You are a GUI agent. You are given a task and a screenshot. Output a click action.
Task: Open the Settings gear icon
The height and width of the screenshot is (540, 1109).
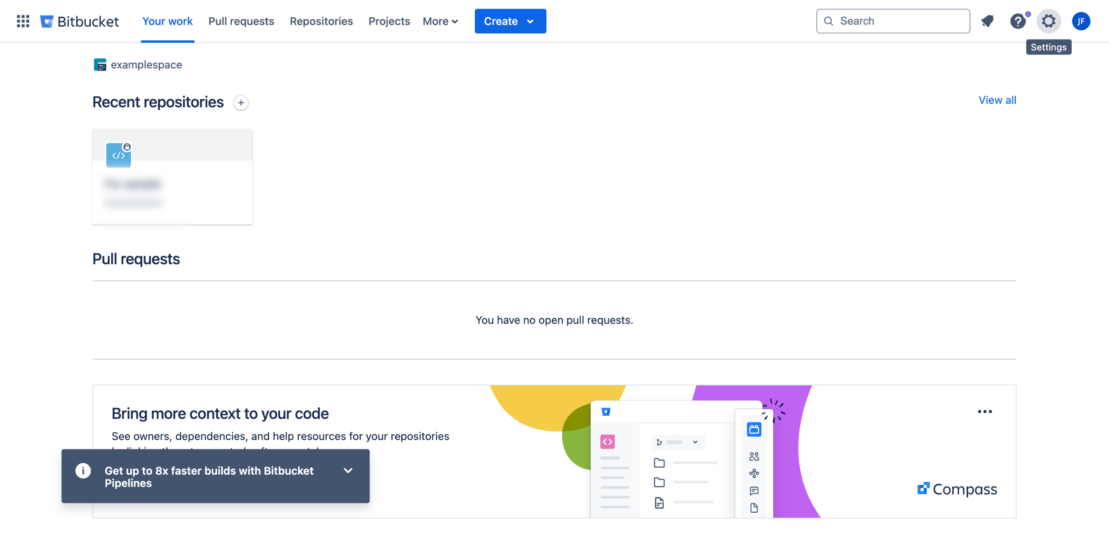pyautogui.click(x=1048, y=21)
